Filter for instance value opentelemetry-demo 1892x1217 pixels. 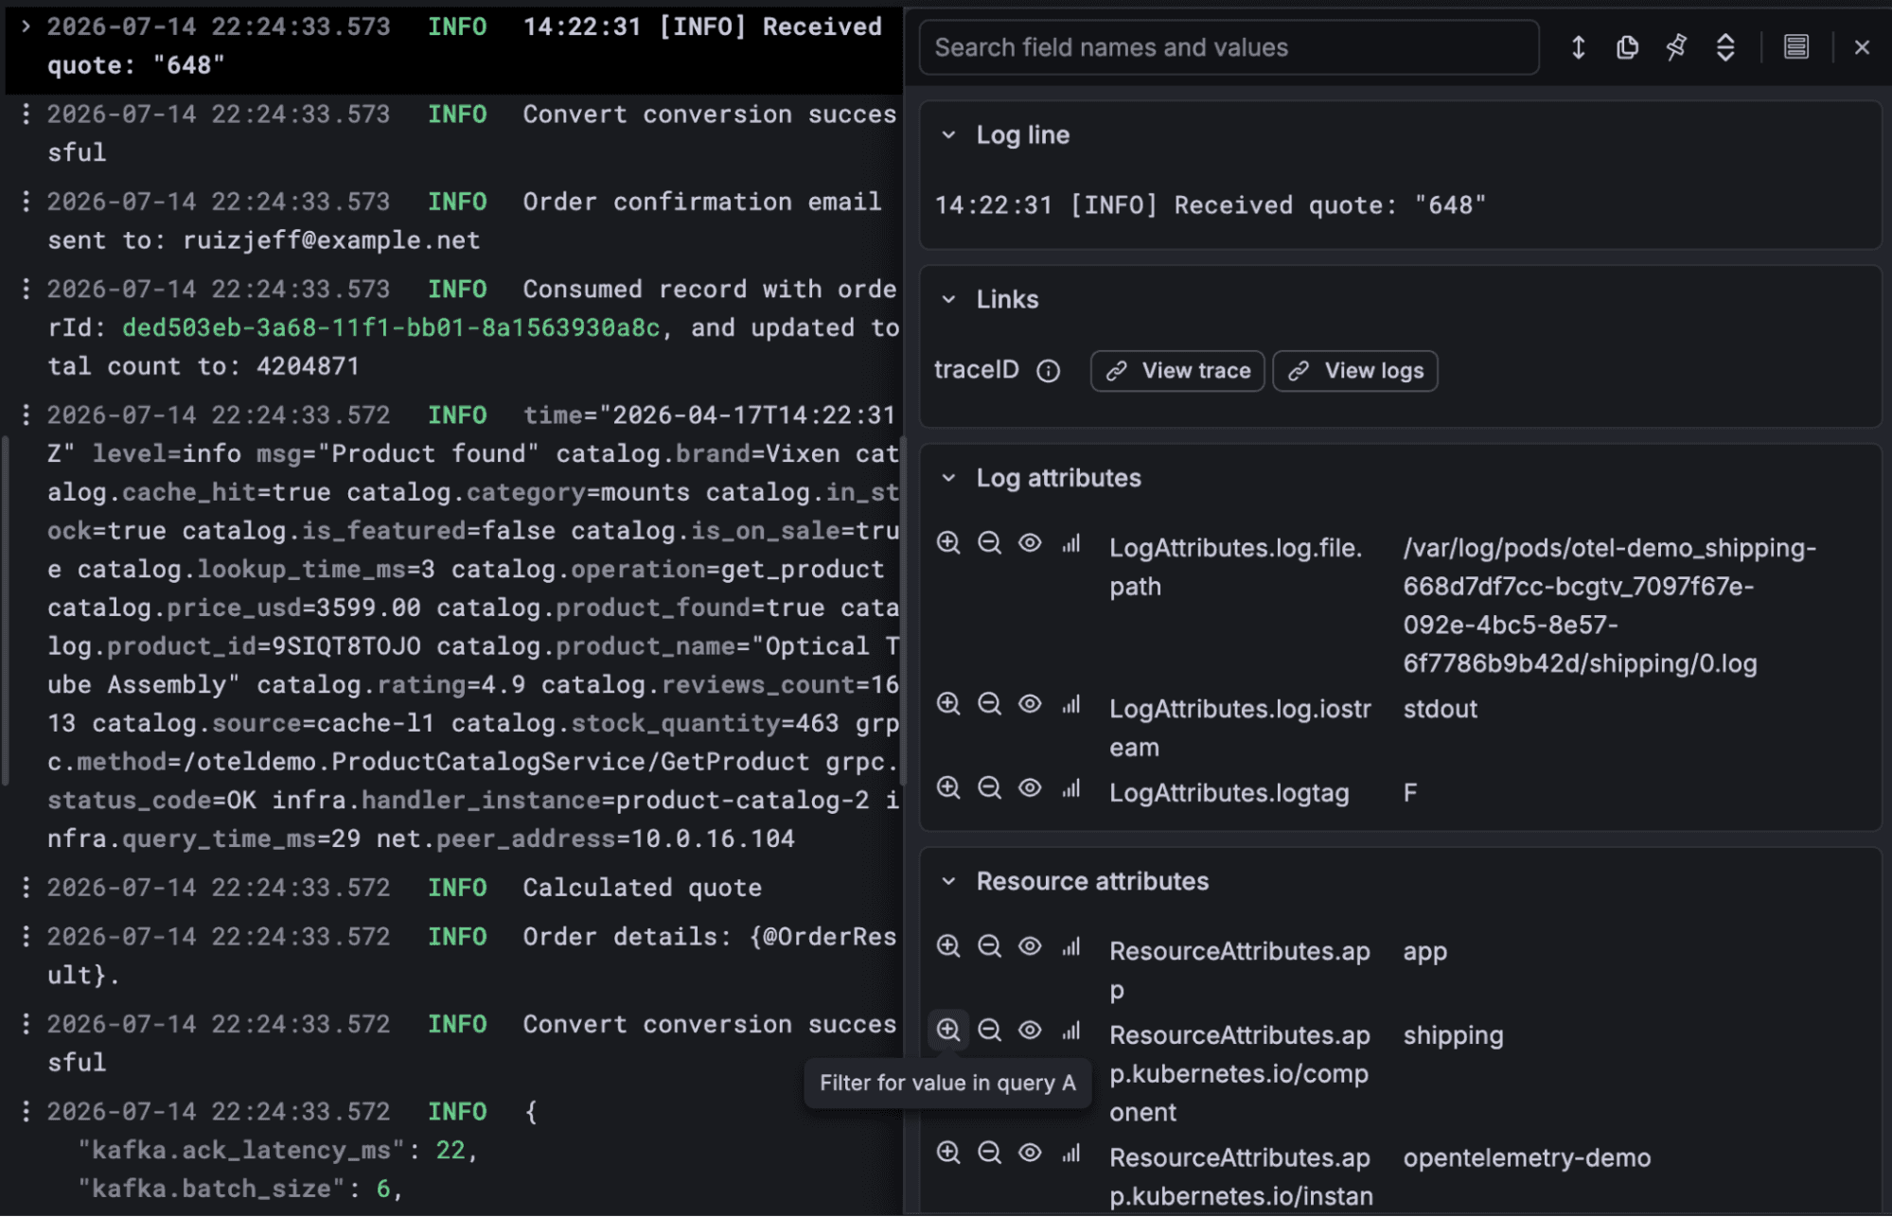tap(948, 1153)
